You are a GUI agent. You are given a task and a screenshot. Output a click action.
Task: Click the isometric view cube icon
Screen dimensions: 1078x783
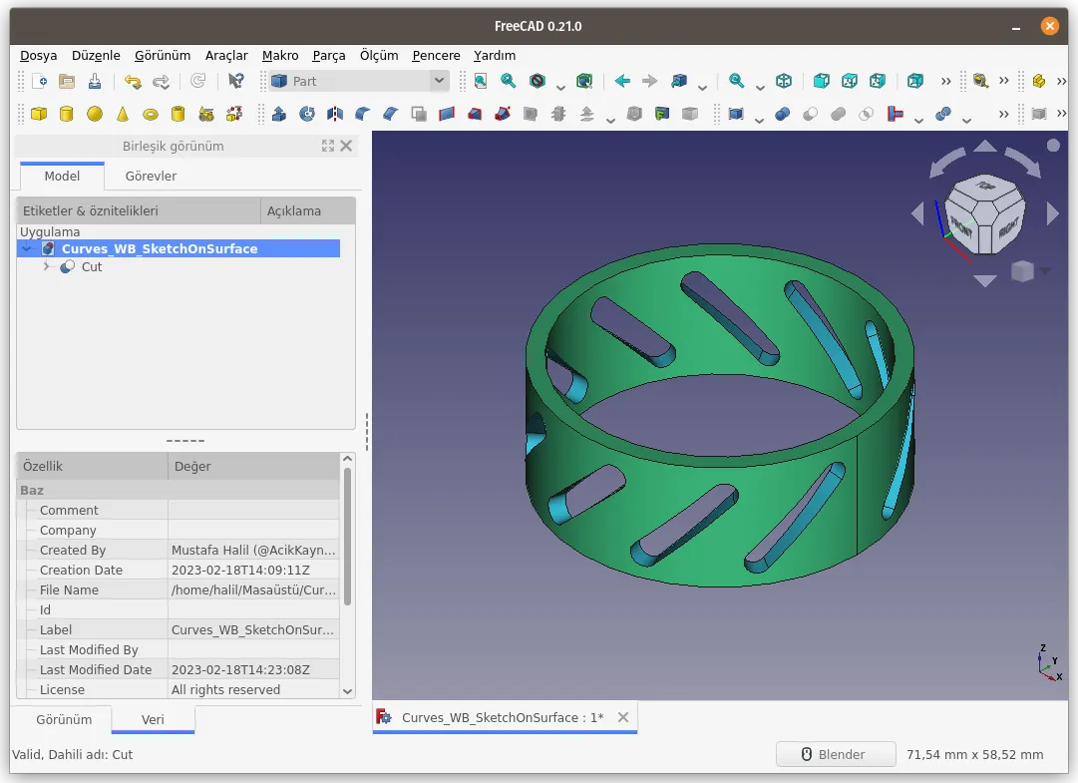(x=784, y=81)
